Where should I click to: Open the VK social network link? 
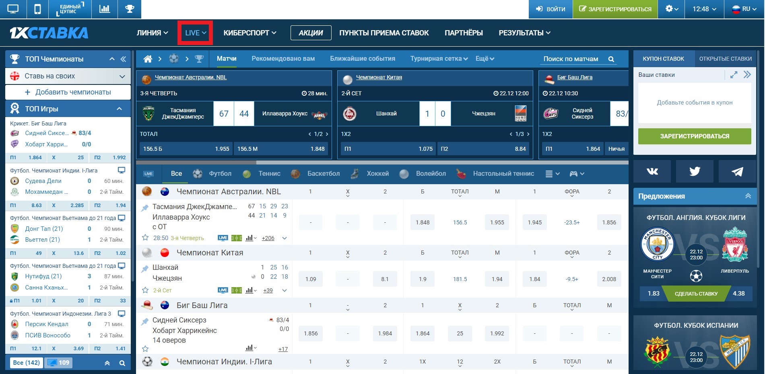coord(652,172)
